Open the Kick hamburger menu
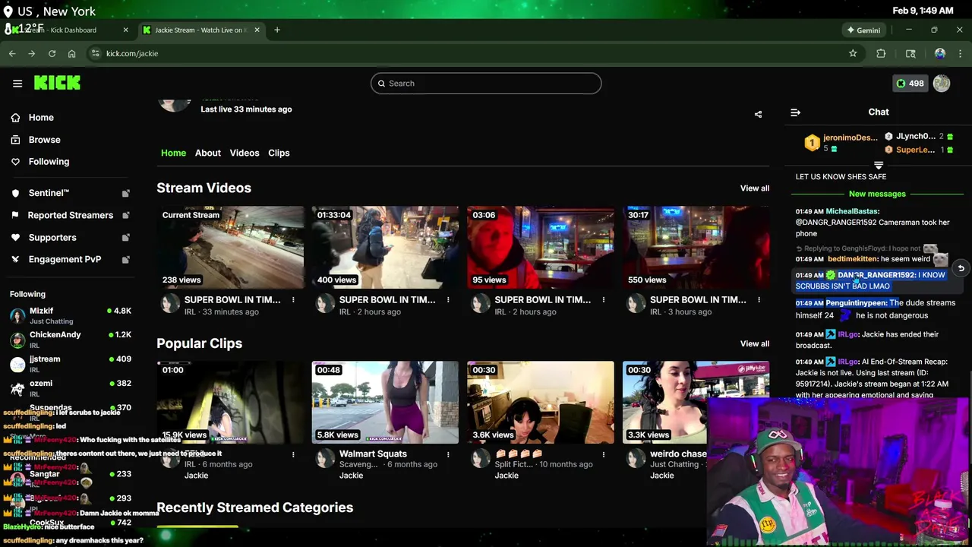This screenshot has height=547, width=972. pyautogui.click(x=17, y=84)
